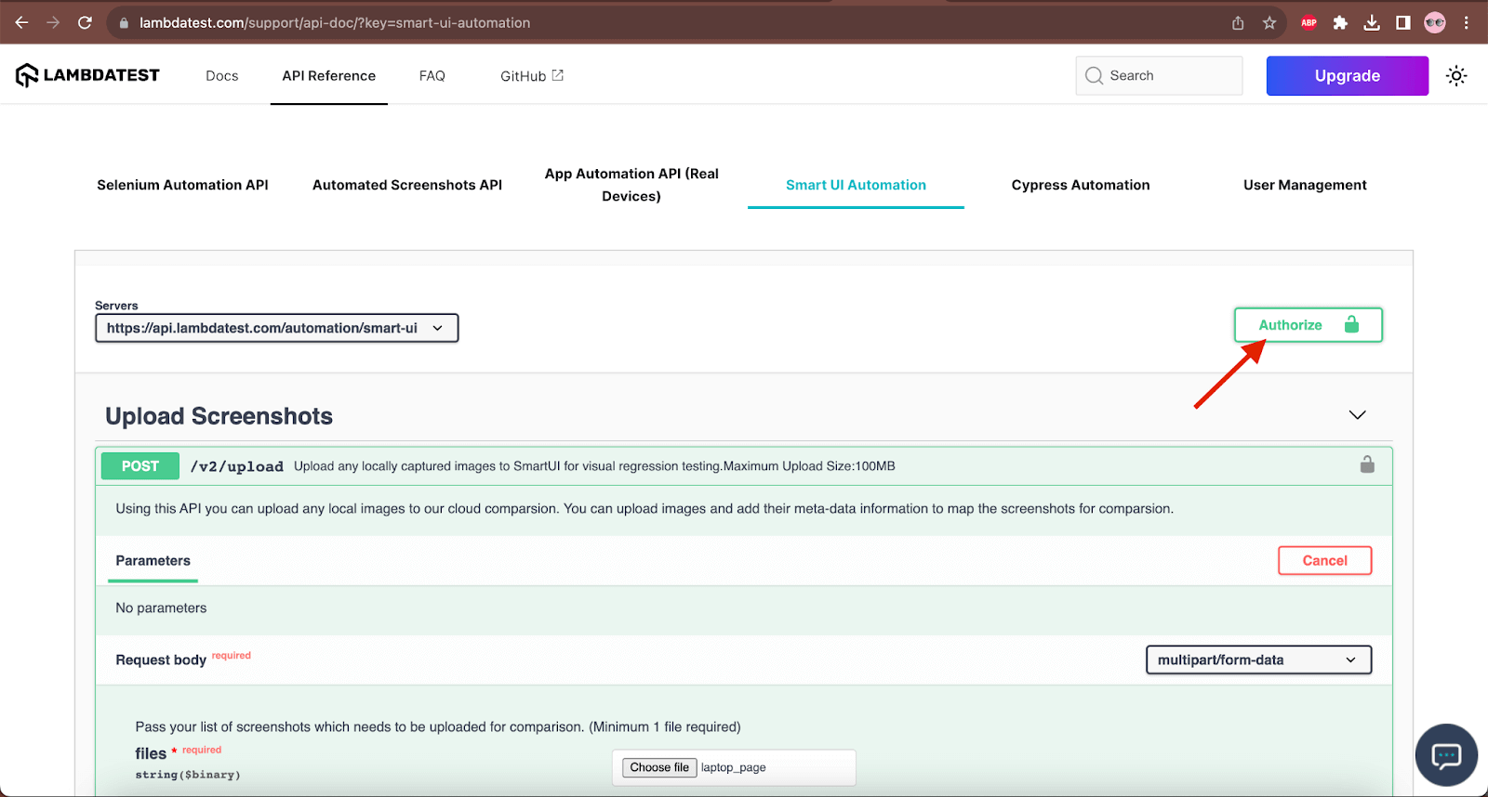
Task: Click the browser URL address text
Action: (335, 23)
